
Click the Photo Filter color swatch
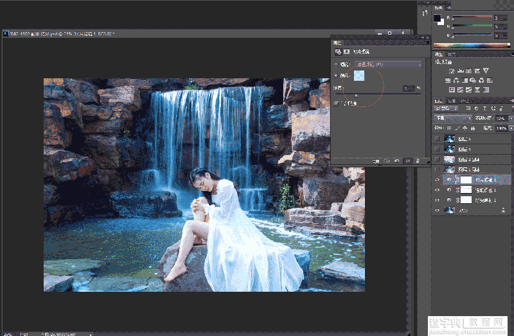click(x=359, y=76)
